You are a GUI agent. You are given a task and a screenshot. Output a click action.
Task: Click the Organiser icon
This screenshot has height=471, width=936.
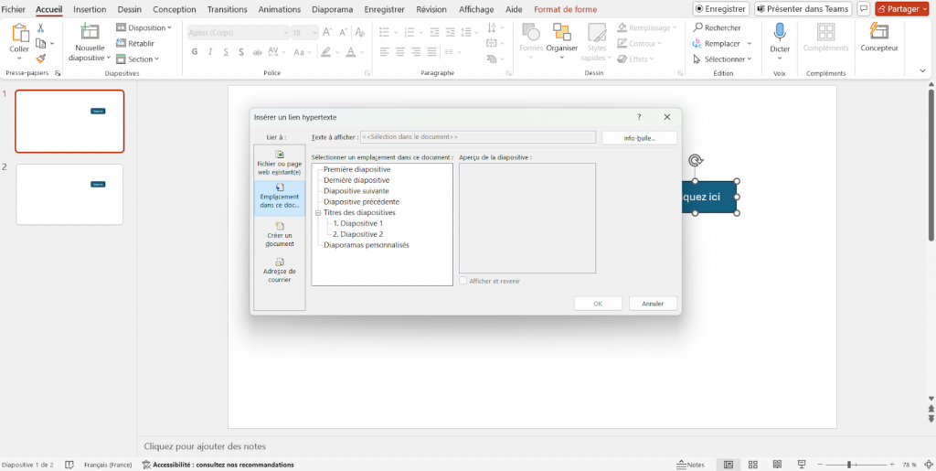click(562, 32)
